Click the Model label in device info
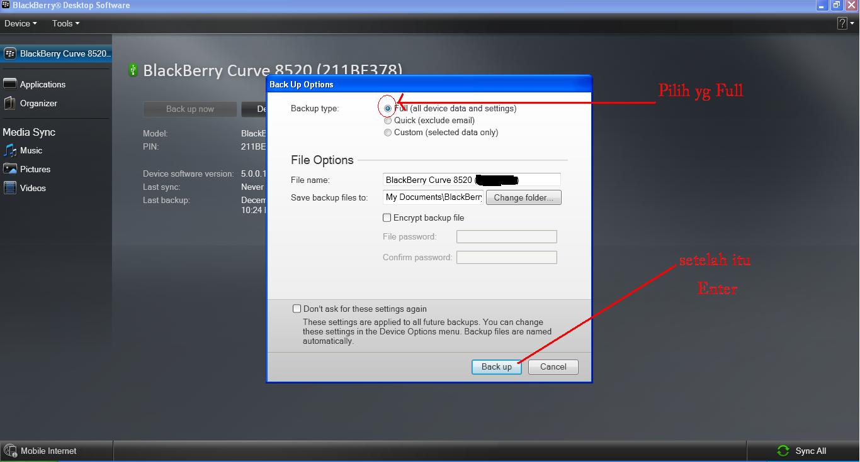The image size is (860, 462). click(155, 133)
